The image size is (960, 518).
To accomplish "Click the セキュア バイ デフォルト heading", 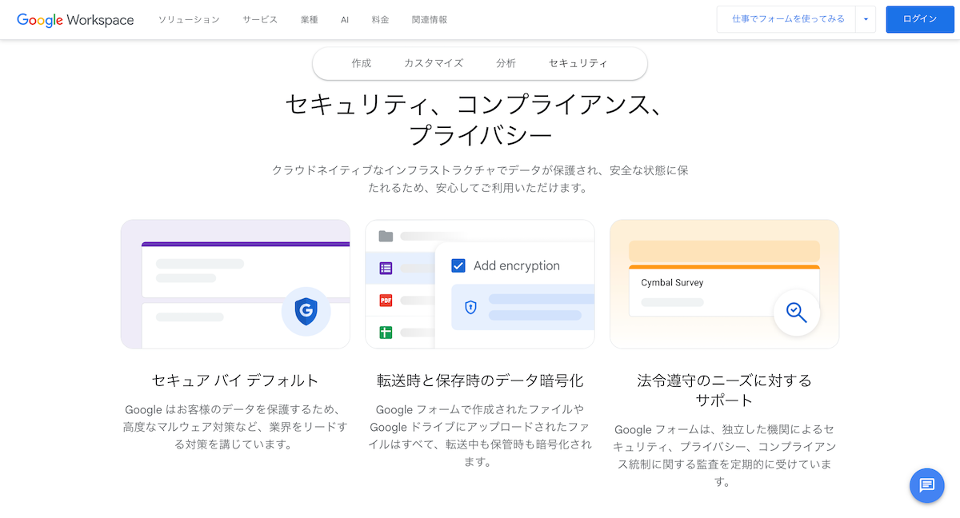I will coord(235,381).
